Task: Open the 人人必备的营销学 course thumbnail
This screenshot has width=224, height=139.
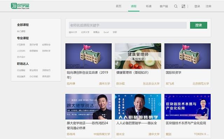Action: (138, 107)
